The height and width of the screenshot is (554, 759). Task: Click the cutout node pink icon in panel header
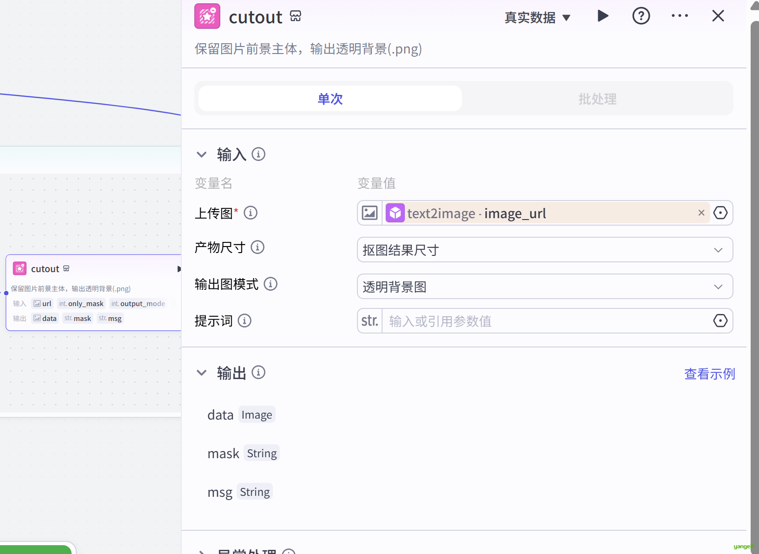click(207, 16)
